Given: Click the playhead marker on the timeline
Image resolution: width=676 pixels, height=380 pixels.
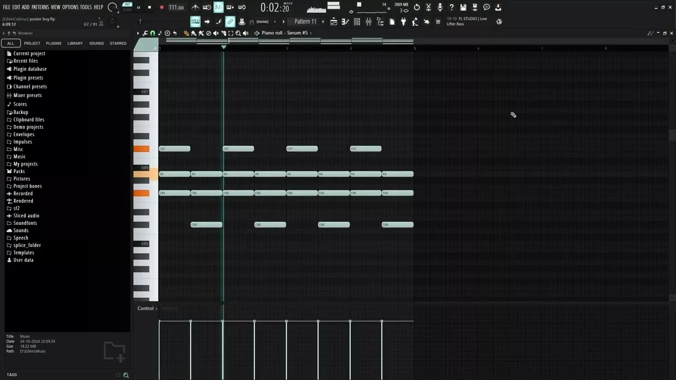Looking at the screenshot, I should coord(223,47).
